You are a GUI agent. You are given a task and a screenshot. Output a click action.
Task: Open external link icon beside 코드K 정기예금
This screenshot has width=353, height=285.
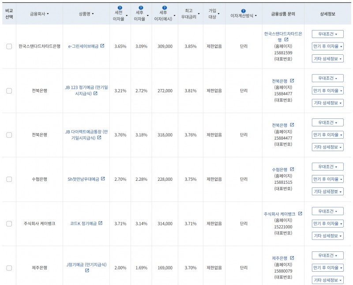101,223
